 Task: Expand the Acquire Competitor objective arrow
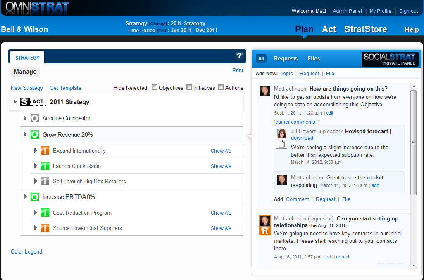pos(25,118)
